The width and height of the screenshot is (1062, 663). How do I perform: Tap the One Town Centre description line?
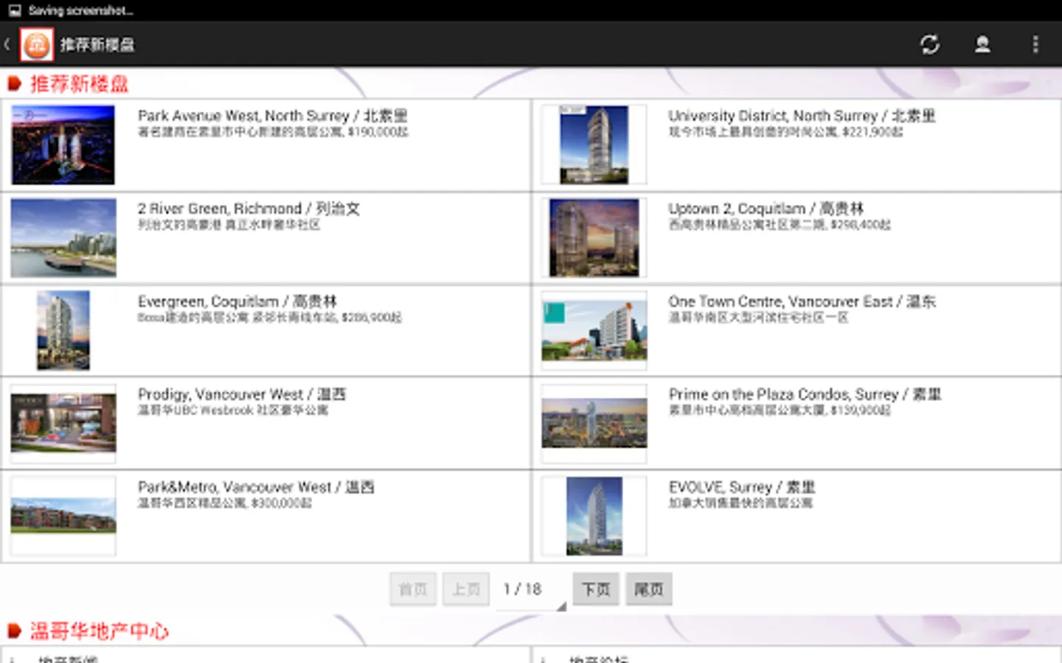(x=758, y=318)
